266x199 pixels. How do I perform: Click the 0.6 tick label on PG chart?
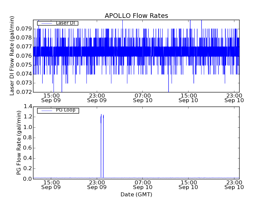(28, 148)
